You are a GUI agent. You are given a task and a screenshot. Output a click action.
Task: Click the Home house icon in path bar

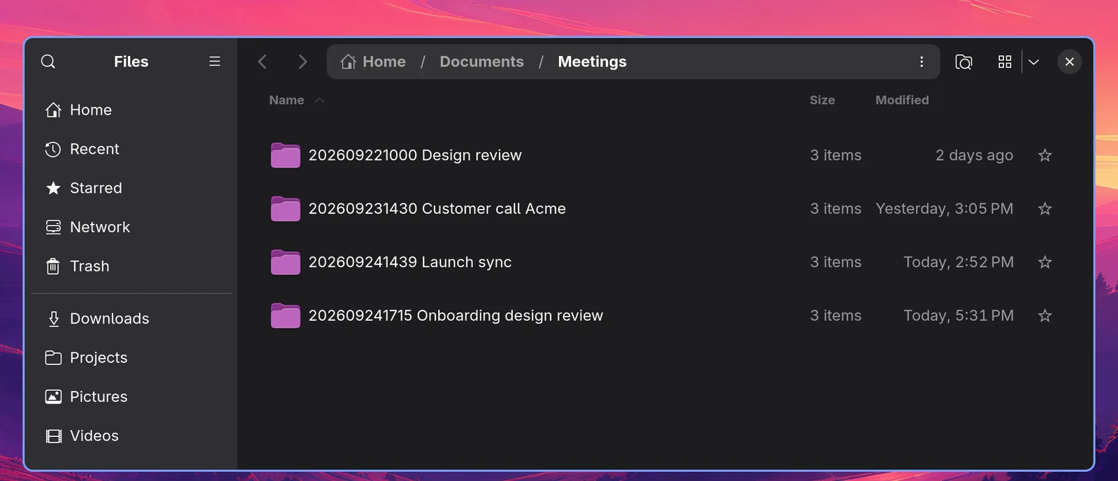[348, 62]
